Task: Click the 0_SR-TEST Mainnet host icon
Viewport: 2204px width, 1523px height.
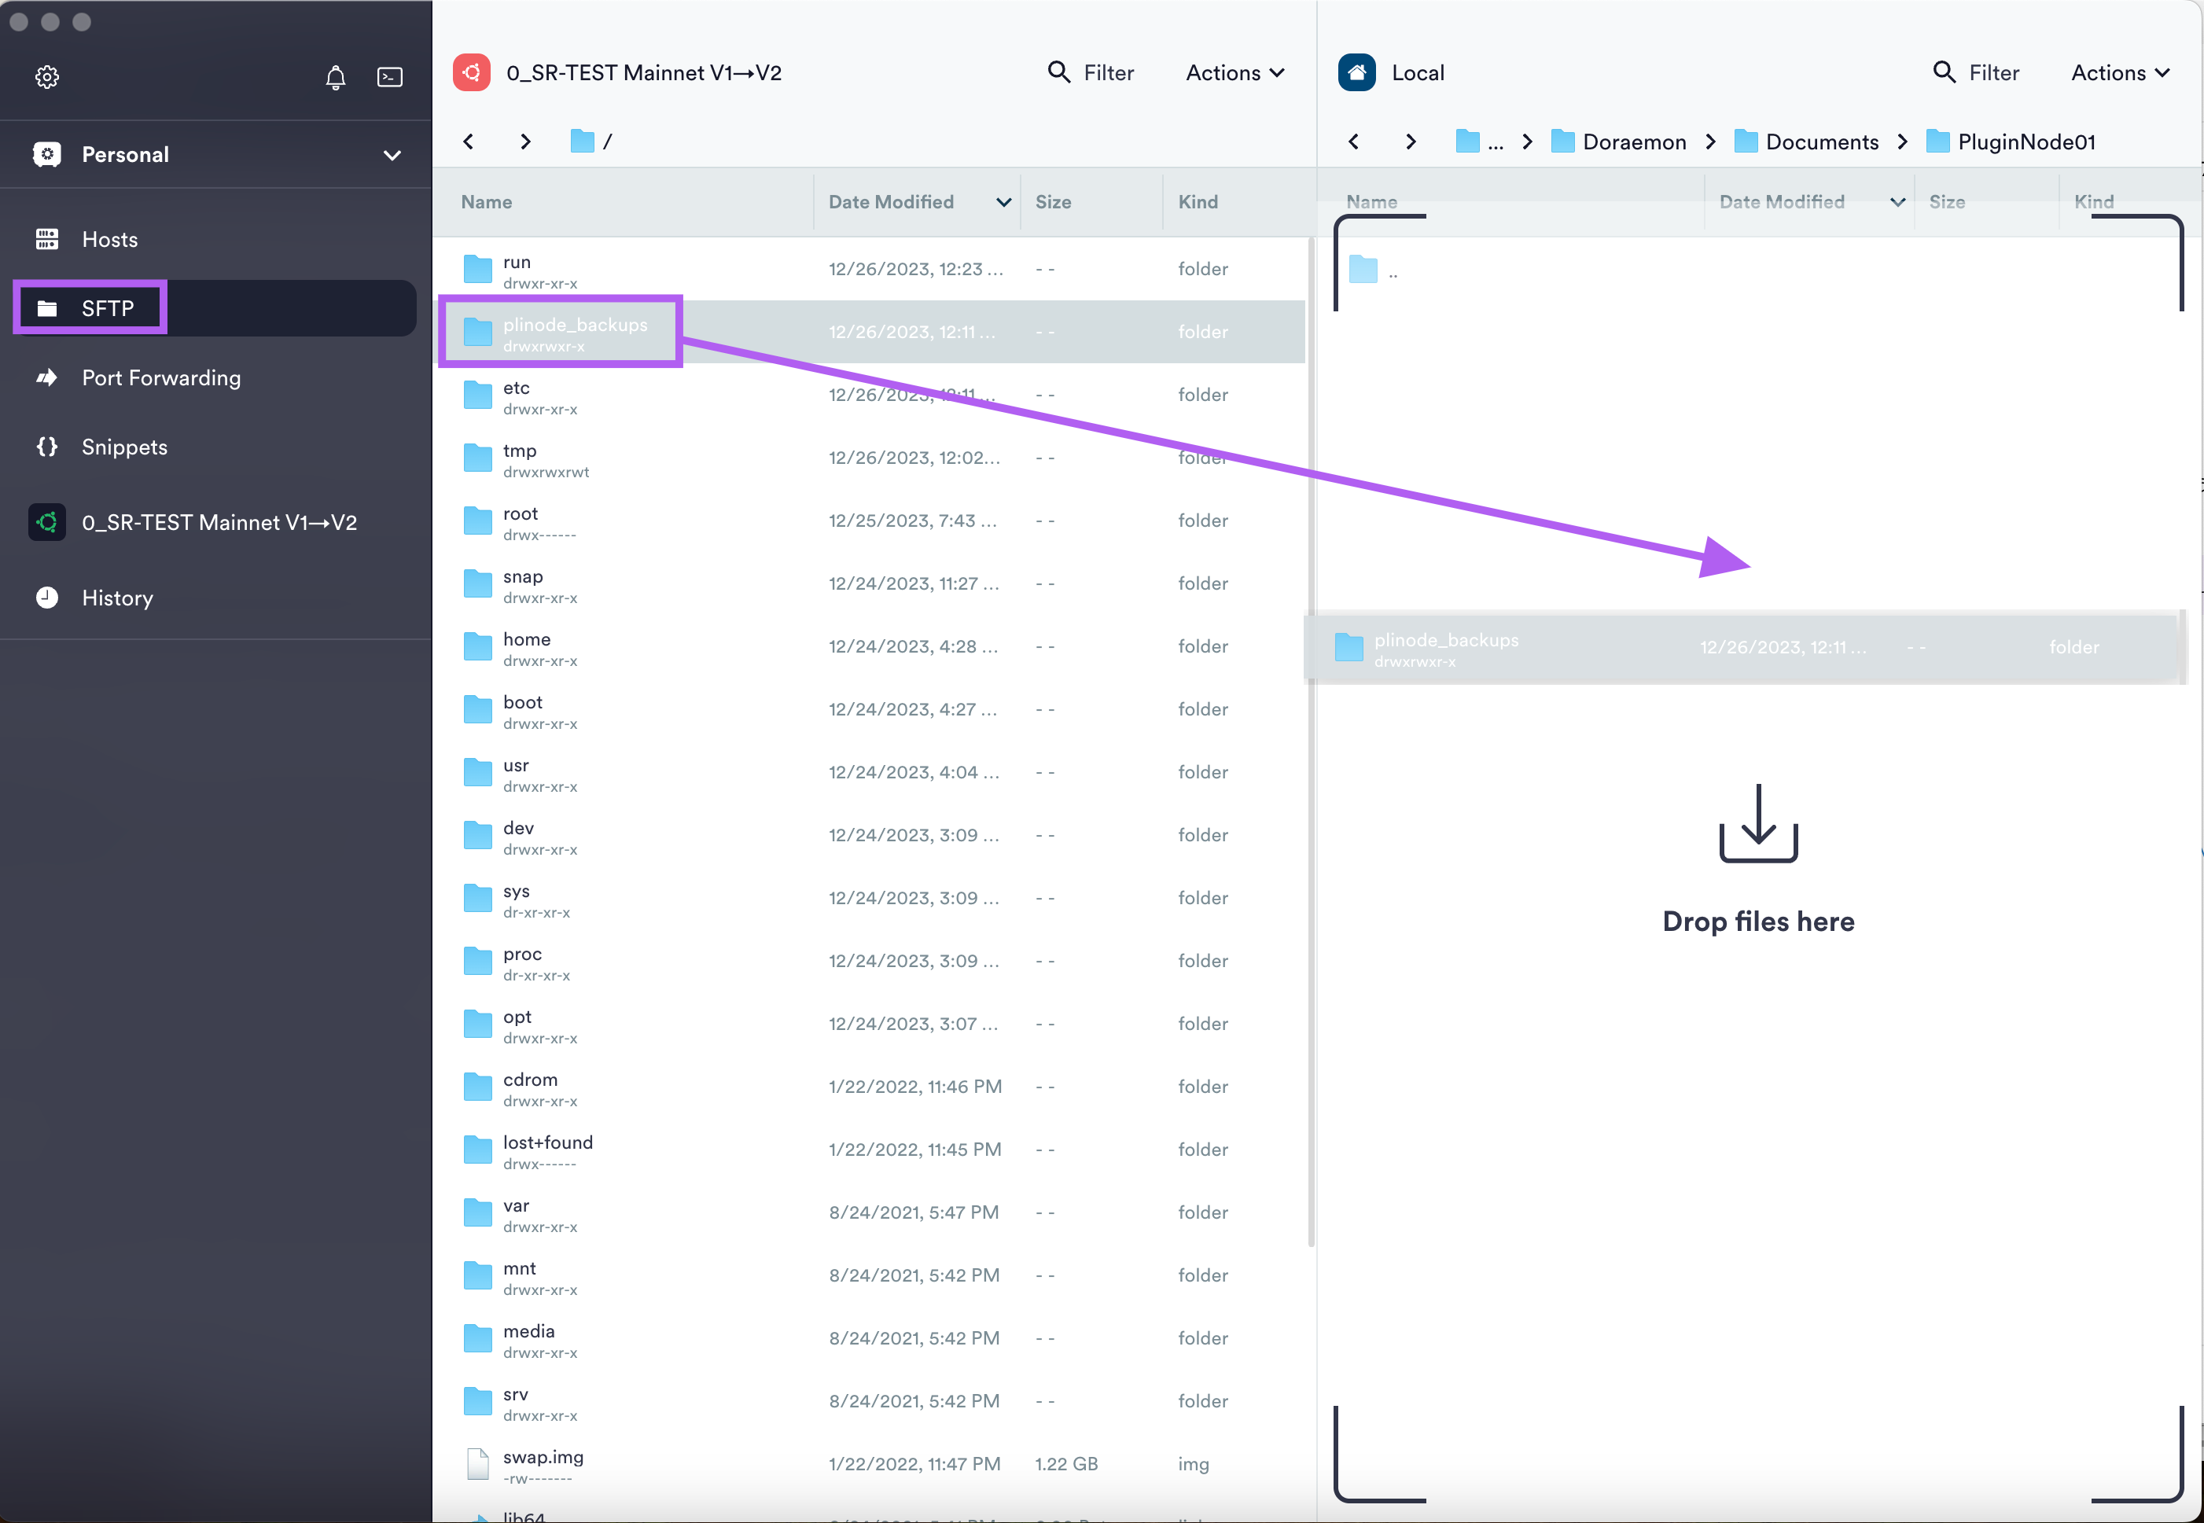Action: pos(46,522)
